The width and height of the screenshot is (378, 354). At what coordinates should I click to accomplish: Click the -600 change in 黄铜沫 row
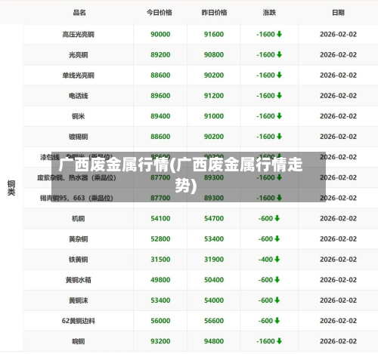265,300
